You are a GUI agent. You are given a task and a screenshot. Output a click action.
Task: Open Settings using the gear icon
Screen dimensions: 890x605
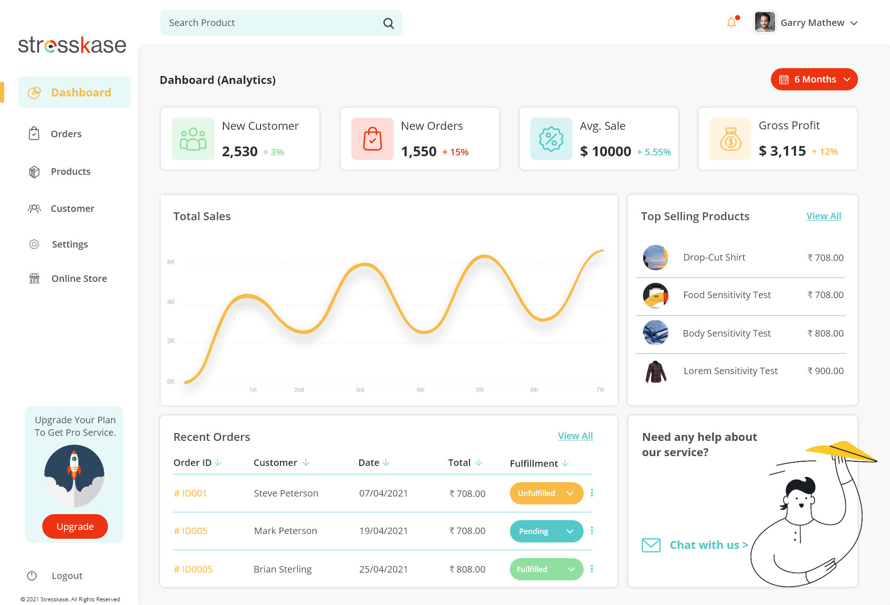point(34,244)
